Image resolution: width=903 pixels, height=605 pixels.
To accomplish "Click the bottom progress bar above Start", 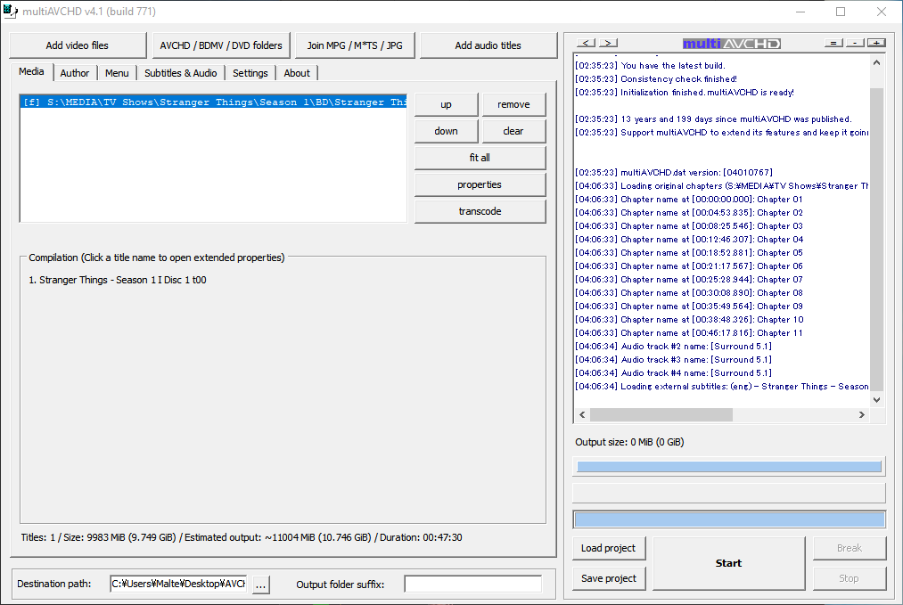I will point(729,519).
